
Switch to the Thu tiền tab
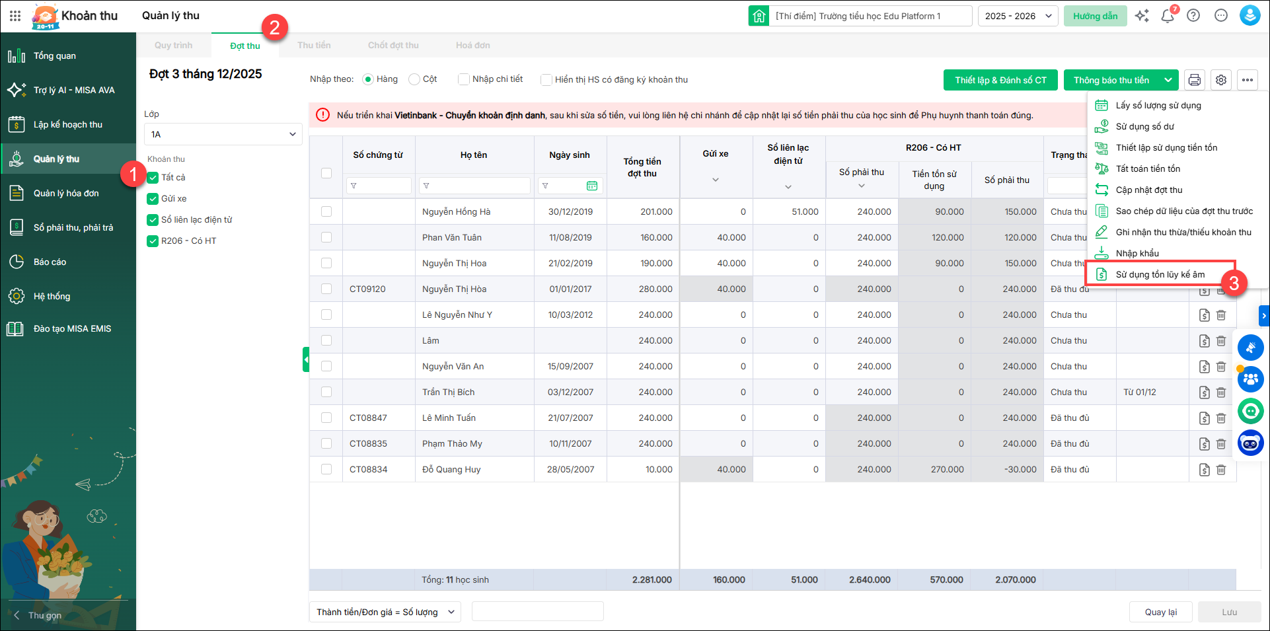click(314, 46)
